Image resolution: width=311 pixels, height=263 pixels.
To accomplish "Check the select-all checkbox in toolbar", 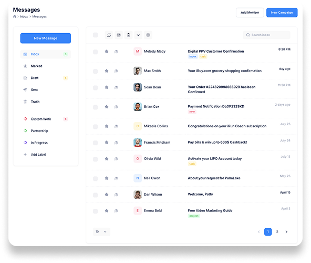I will 96,35.
